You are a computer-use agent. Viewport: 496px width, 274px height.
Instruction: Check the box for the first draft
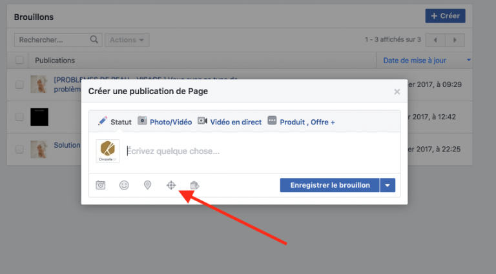coord(19,84)
